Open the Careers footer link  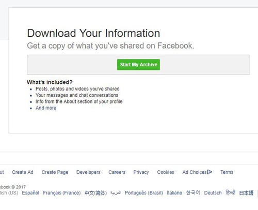[x=117, y=172]
